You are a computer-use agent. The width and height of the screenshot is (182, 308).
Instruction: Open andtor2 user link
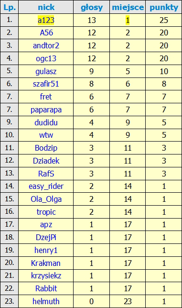pos(46,45)
